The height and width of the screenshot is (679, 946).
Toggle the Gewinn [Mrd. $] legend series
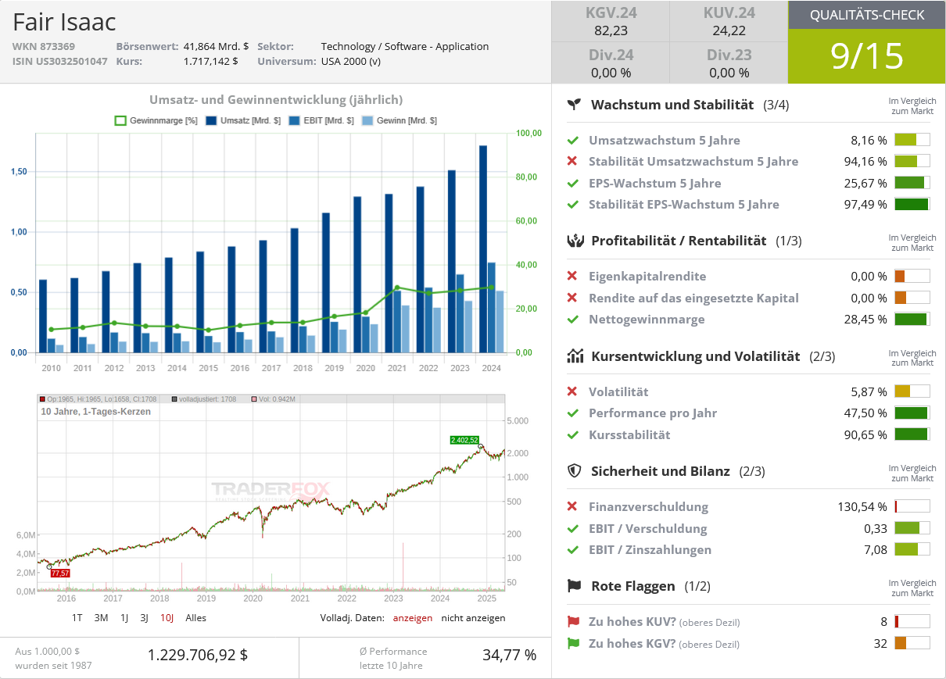[399, 121]
